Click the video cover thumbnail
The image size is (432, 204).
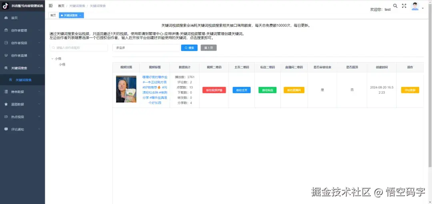click(x=126, y=89)
